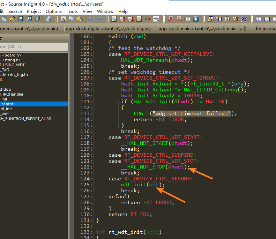
Task: Copy selection using the Copy icon
Action: 72,19
